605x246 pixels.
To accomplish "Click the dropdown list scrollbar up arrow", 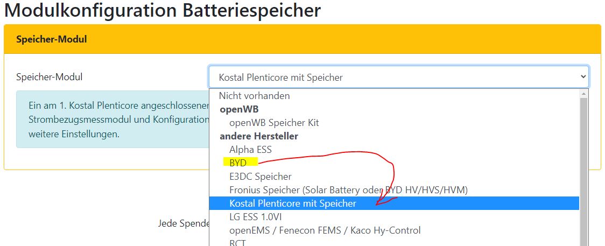I will pos(583,94).
